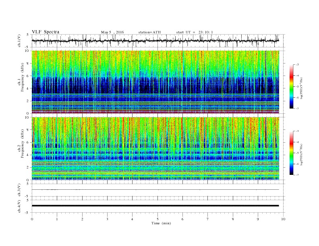Click the "station=ATH" label
The width and height of the screenshot is (319, 246).
click(x=149, y=32)
